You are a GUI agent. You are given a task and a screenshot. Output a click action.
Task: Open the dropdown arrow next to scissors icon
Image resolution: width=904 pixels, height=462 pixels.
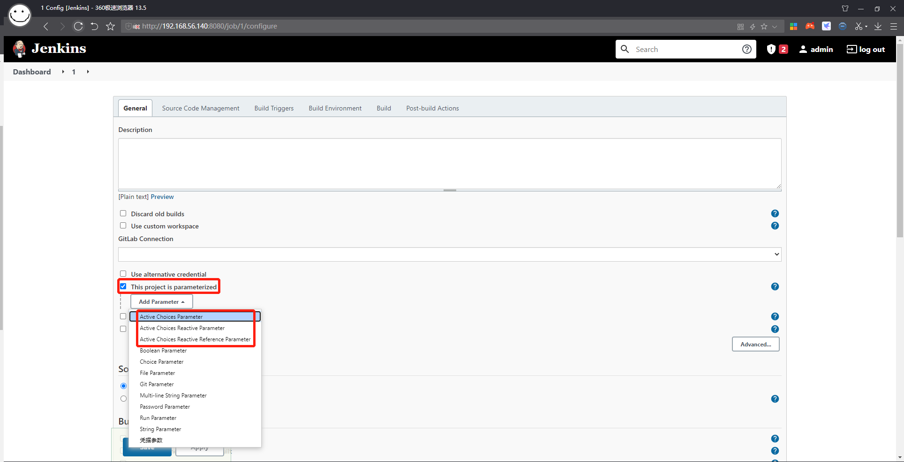[866, 27]
